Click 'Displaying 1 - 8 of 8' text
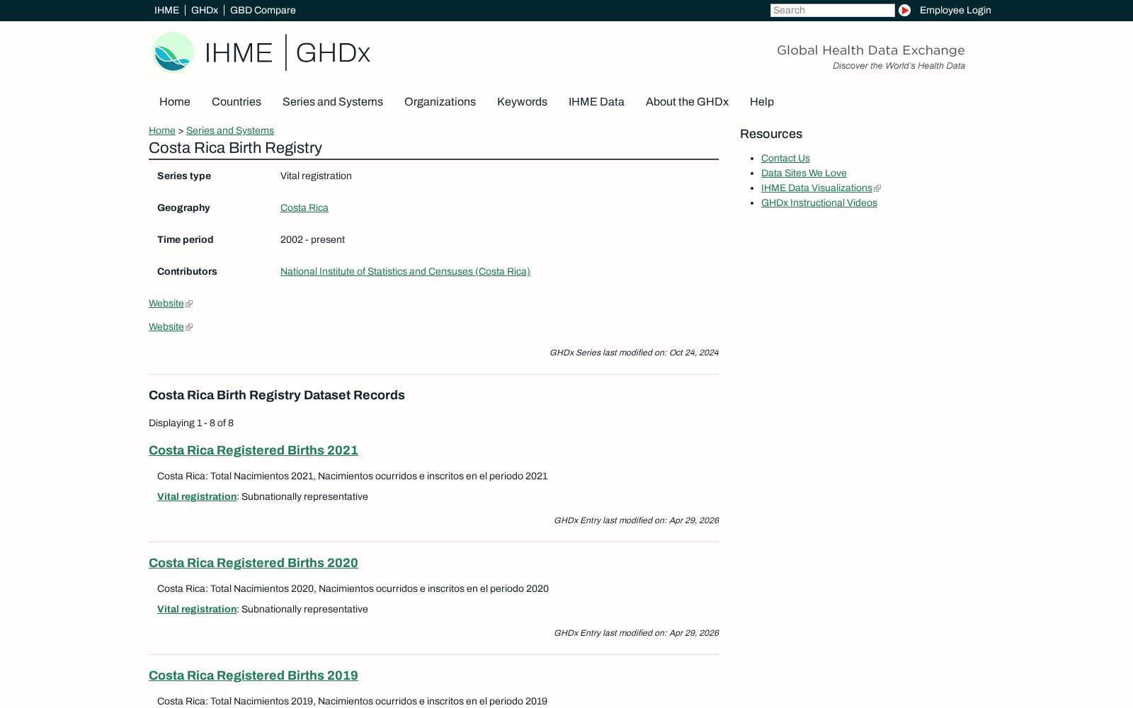 [191, 423]
